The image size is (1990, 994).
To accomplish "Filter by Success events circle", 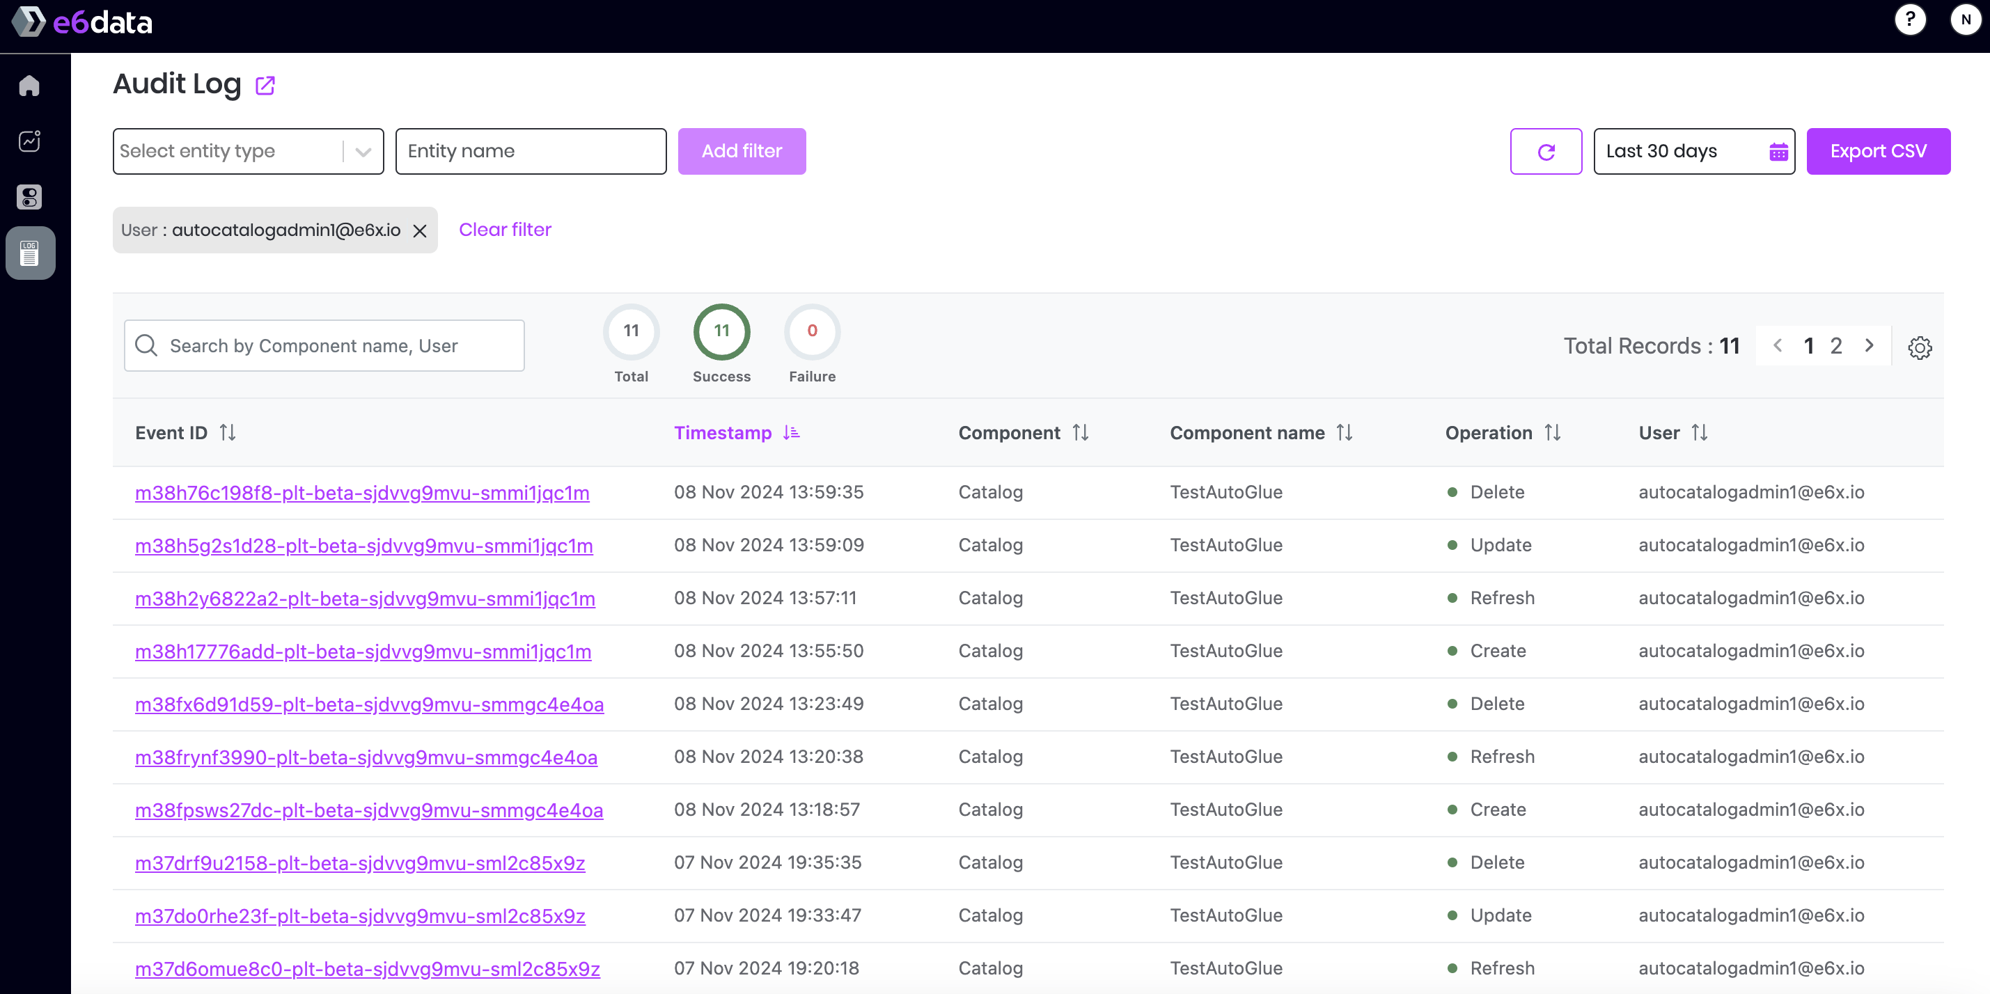I will [x=721, y=331].
